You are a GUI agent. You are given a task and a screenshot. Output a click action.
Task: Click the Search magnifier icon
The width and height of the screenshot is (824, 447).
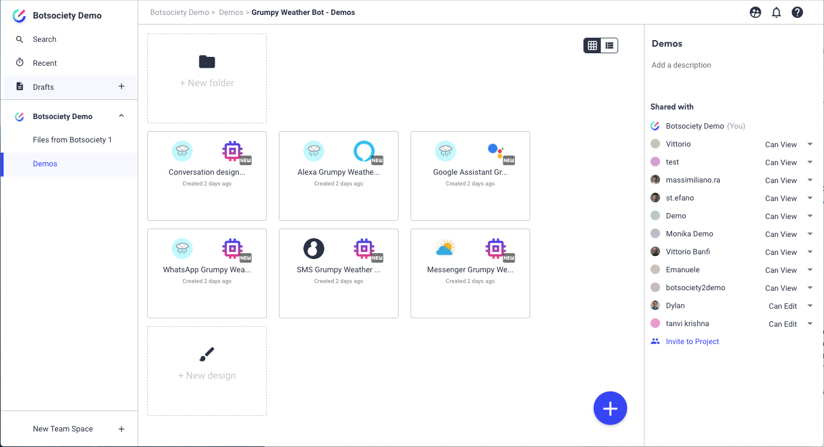[x=20, y=39]
